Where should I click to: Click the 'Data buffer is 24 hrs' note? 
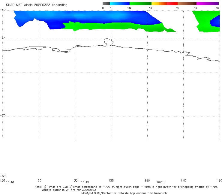tap(69, 190)
